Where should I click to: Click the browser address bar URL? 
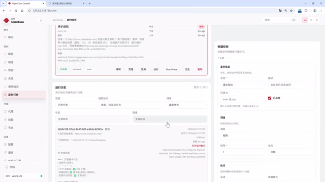tap(45, 11)
